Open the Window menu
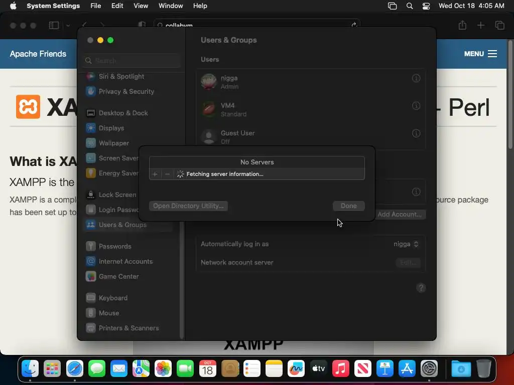The width and height of the screenshot is (514, 385). point(171,6)
